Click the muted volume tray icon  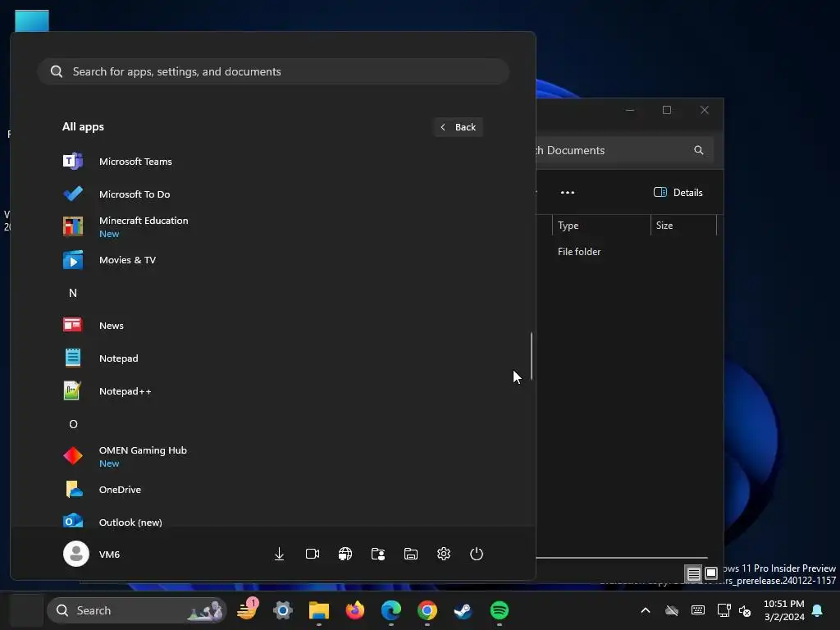[x=745, y=610]
